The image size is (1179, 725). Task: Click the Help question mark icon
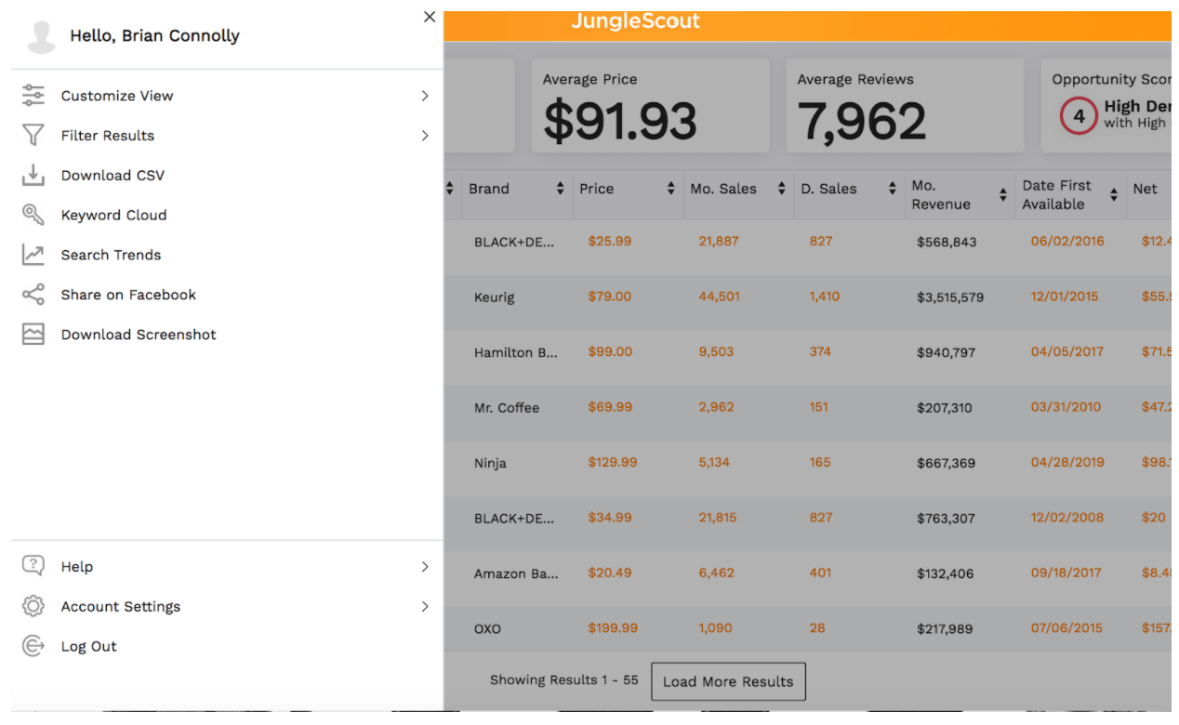pyautogui.click(x=33, y=565)
